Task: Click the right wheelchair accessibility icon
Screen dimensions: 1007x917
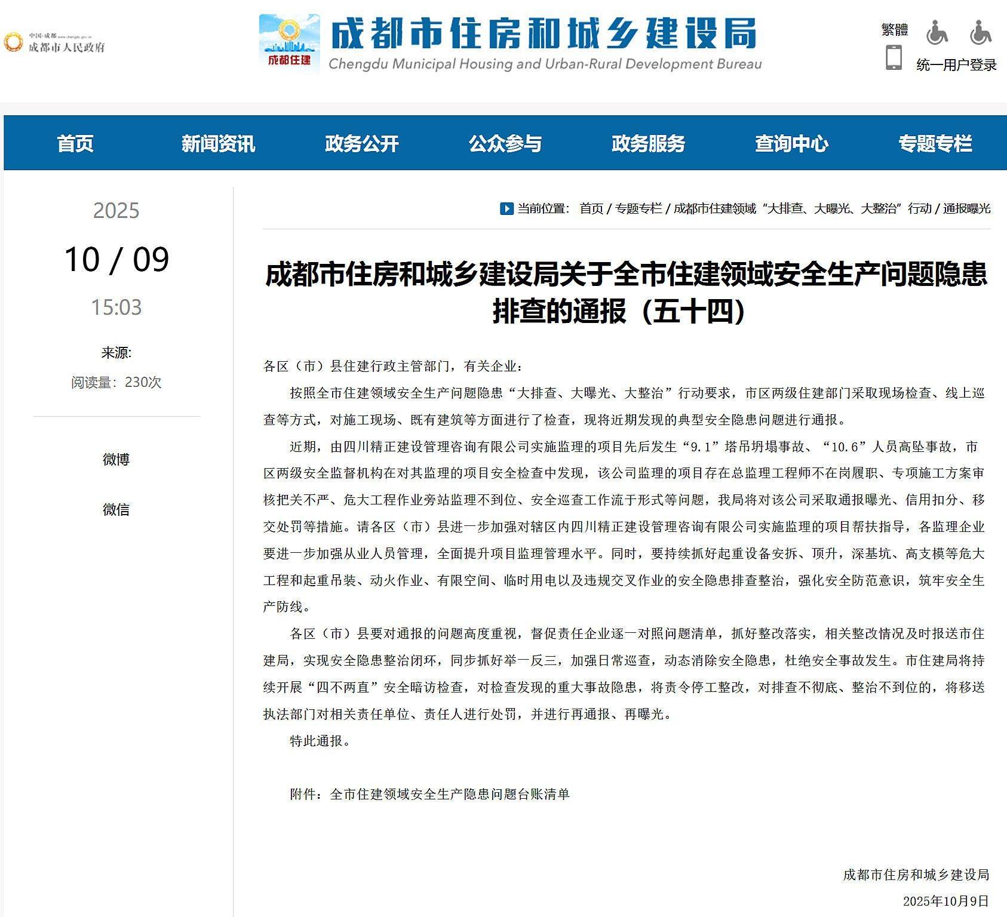Action: pos(980,32)
